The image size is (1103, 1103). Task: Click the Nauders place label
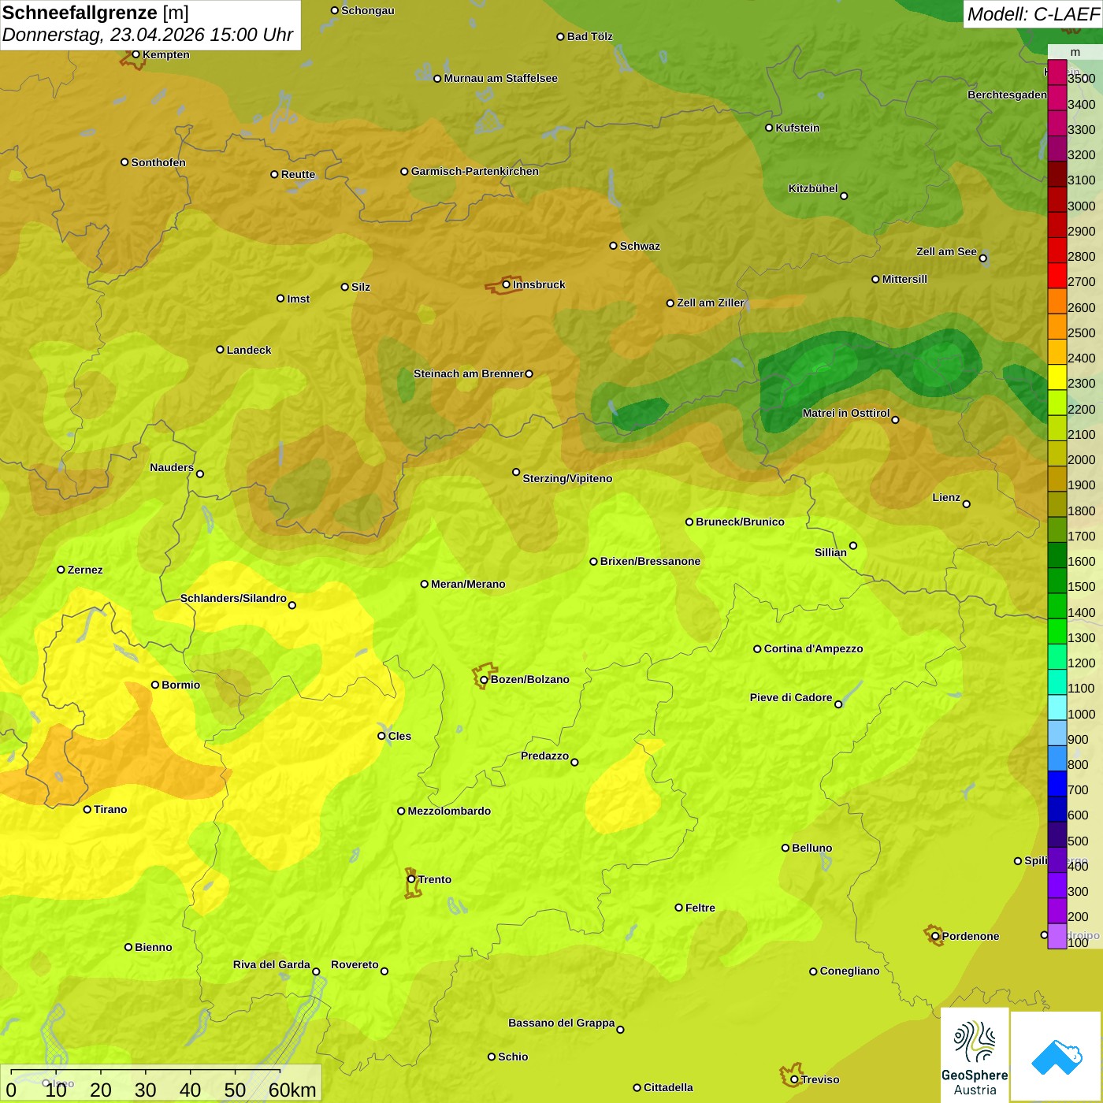click(172, 467)
